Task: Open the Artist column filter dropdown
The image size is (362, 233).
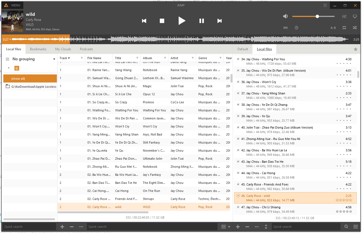Action: (x=193, y=58)
